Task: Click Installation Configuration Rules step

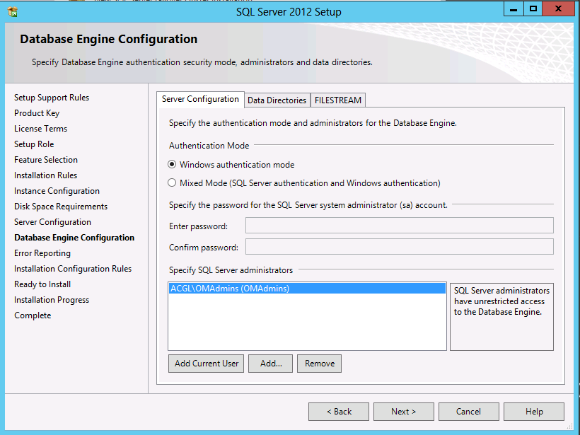Action: pyautogui.click(x=73, y=269)
